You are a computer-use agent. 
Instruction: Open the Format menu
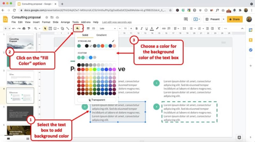[46, 22]
